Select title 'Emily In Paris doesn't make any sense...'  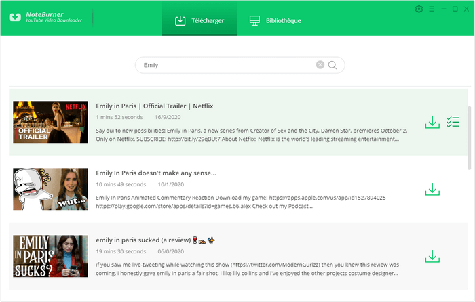(x=156, y=173)
